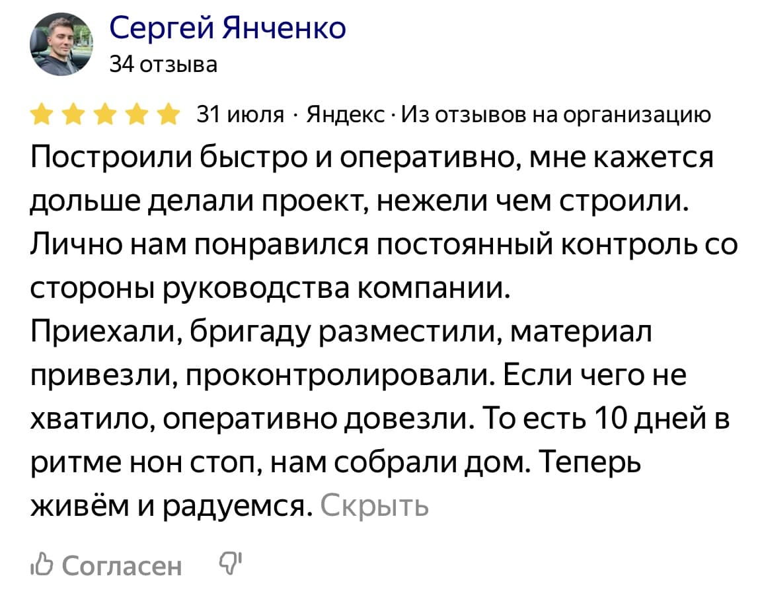Click the line starting 'Построили быстро и оперативно'
The height and width of the screenshot is (607, 760).
click(x=371, y=159)
